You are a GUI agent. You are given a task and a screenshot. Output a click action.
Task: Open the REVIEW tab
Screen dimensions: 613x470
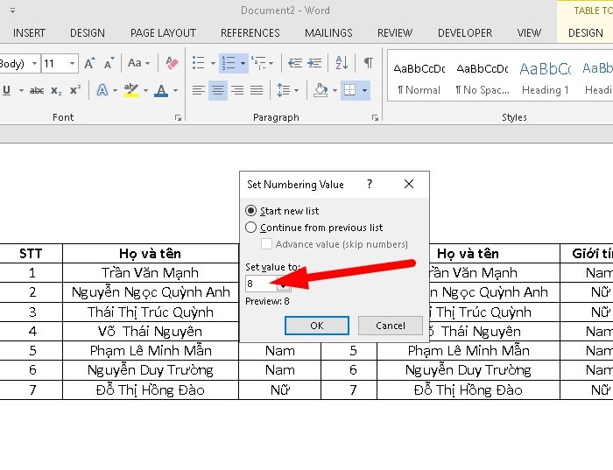click(x=395, y=32)
